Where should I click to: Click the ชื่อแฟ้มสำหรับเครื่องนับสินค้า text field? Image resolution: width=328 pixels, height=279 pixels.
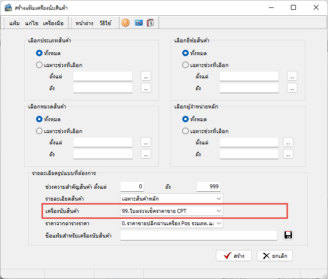pos(199,236)
